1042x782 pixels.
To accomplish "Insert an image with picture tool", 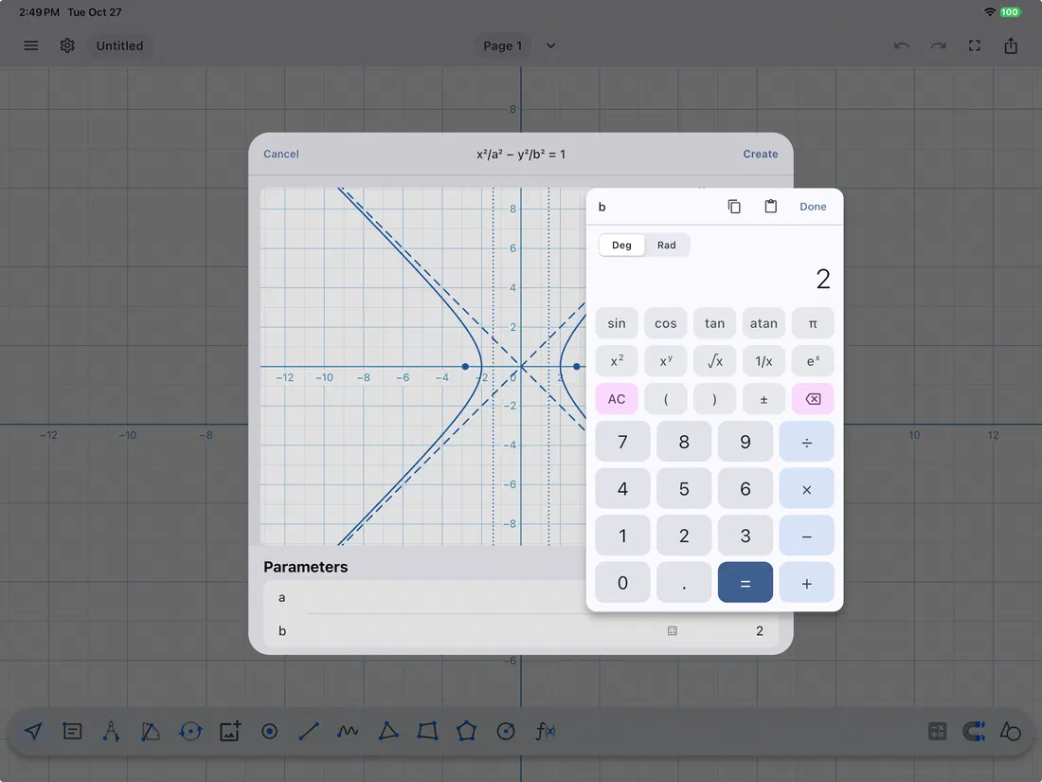I will coord(230,732).
